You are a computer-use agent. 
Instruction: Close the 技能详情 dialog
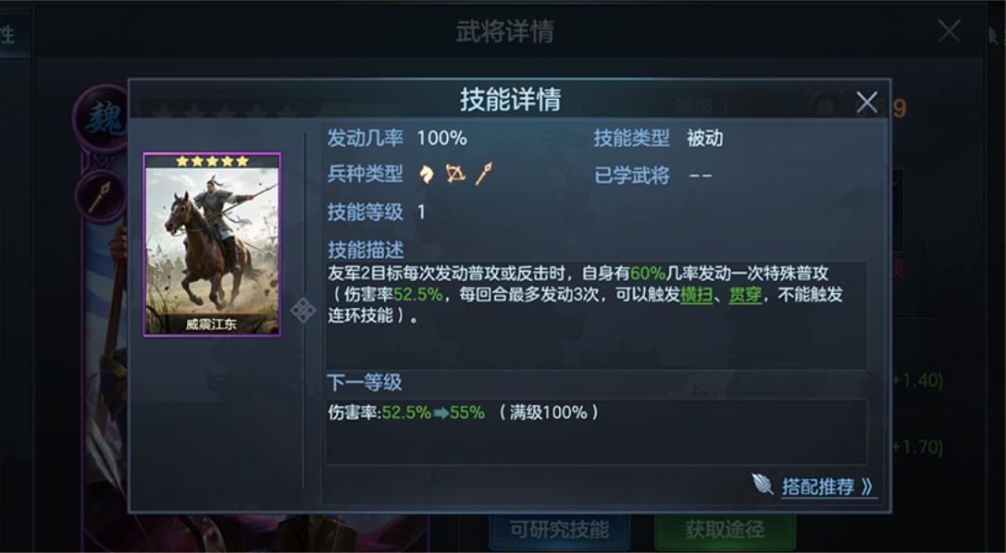point(867,102)
